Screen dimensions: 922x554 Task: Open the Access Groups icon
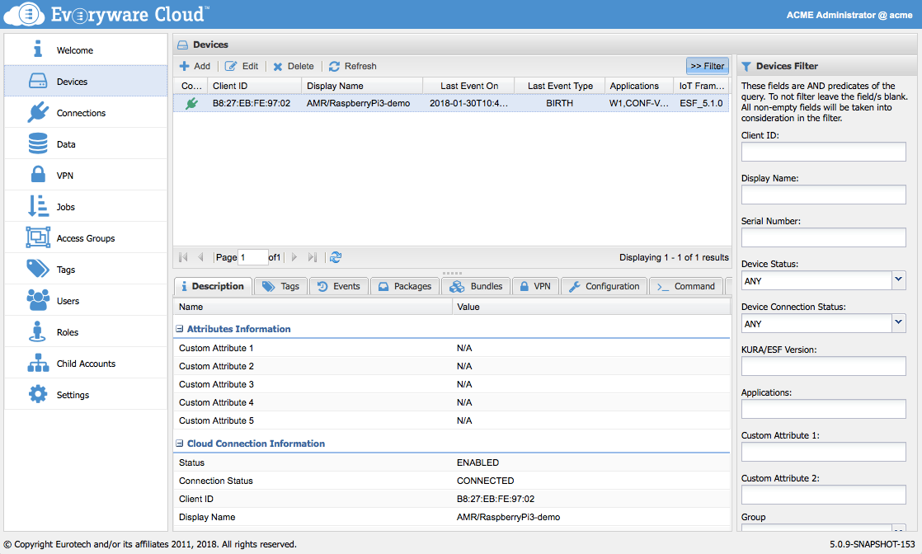tap(38, 237)
